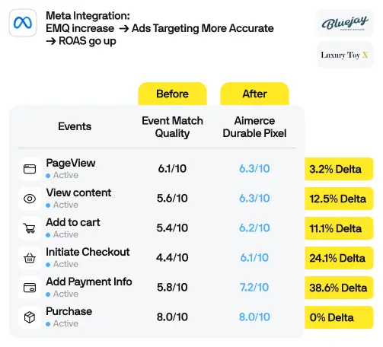Image resolution: width=383 pixels, height=347 pixels.
Task: Click the Meta infinity logo icon
Action: [x=23, y=23]
